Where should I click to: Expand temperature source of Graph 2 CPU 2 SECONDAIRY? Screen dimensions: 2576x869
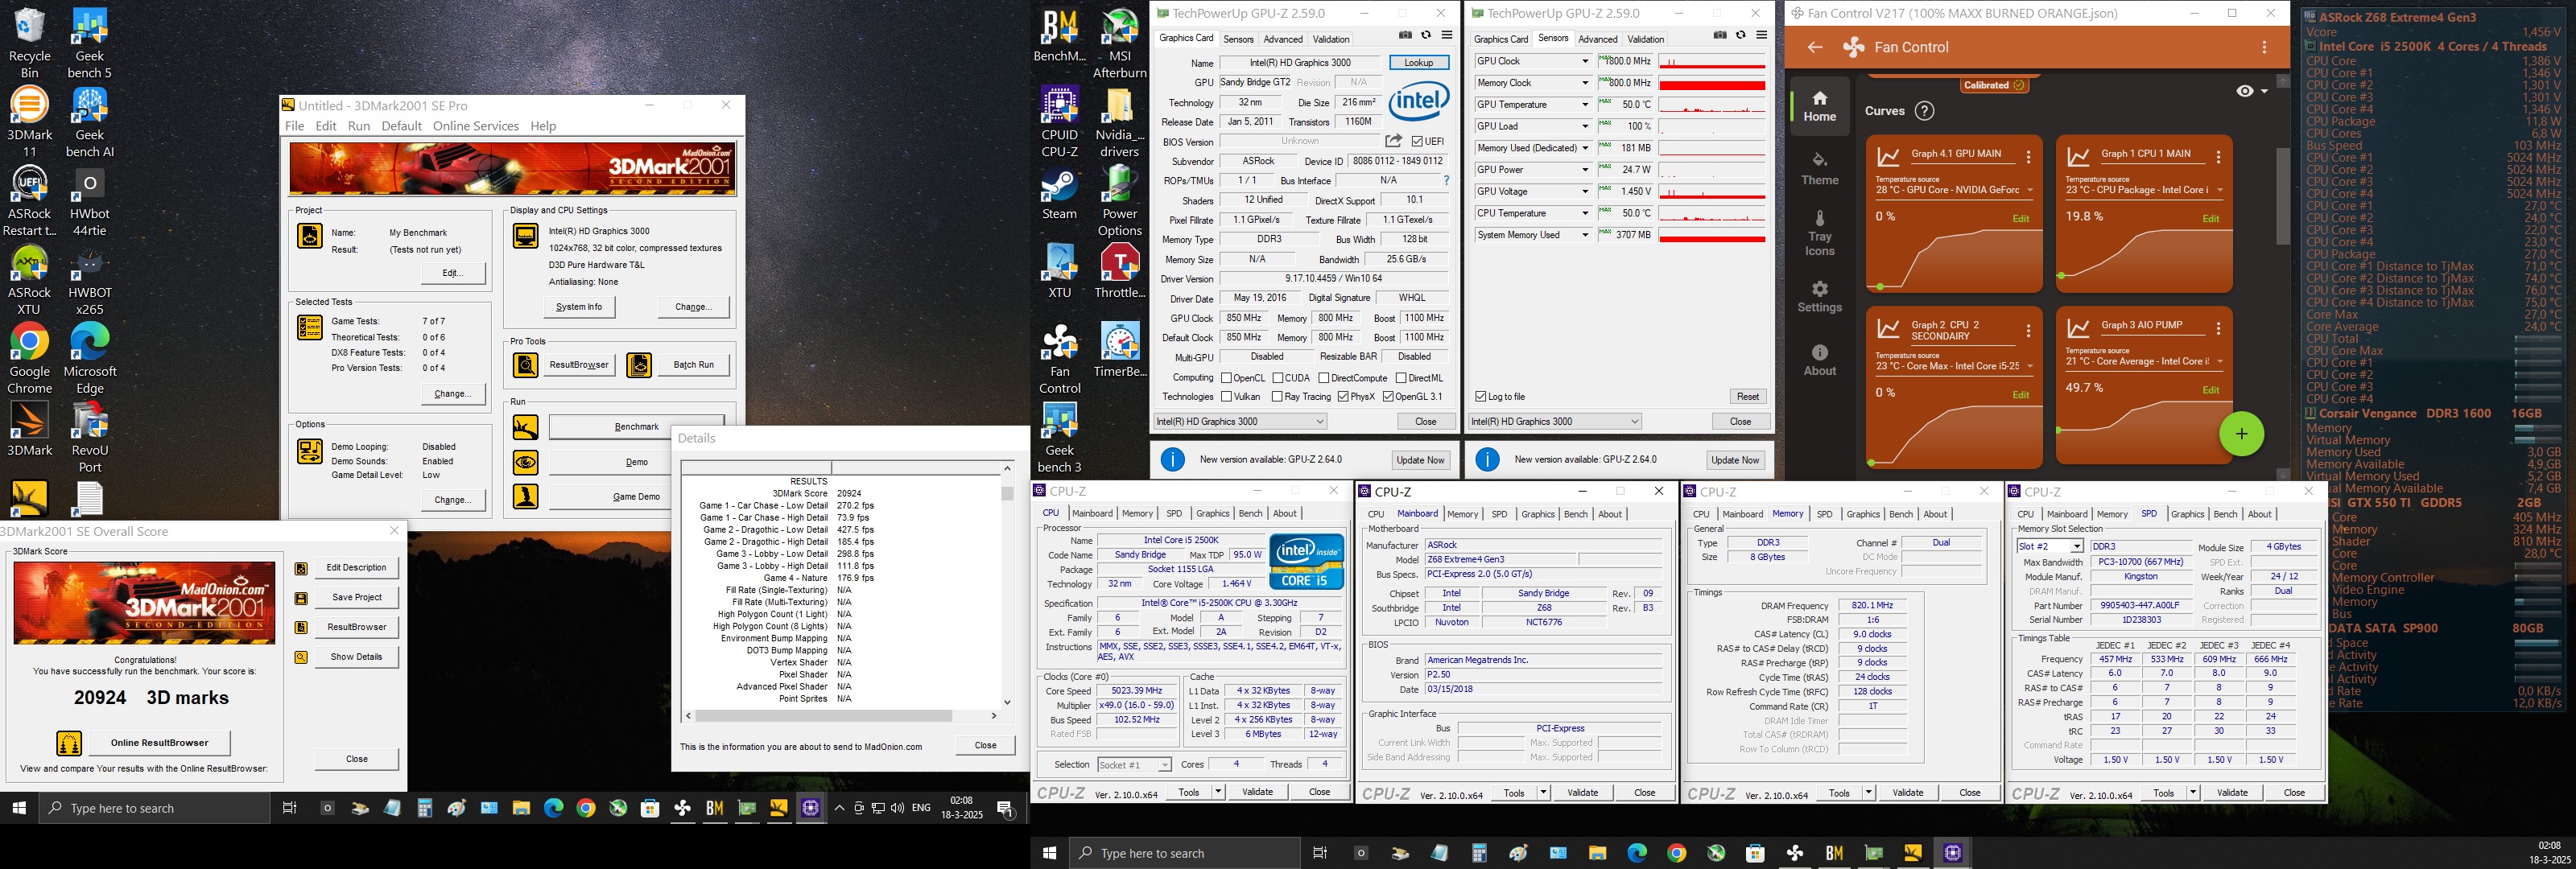2030,366
